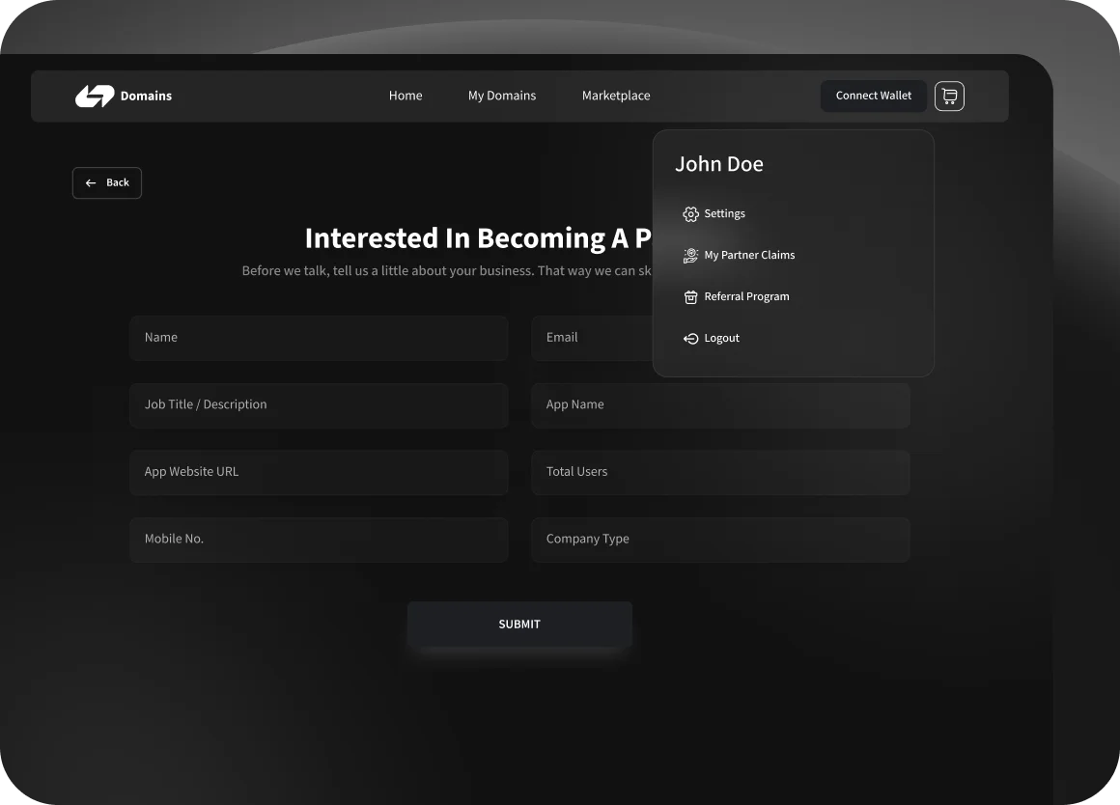Select the Mobile No. field

[x=319, y=540]
